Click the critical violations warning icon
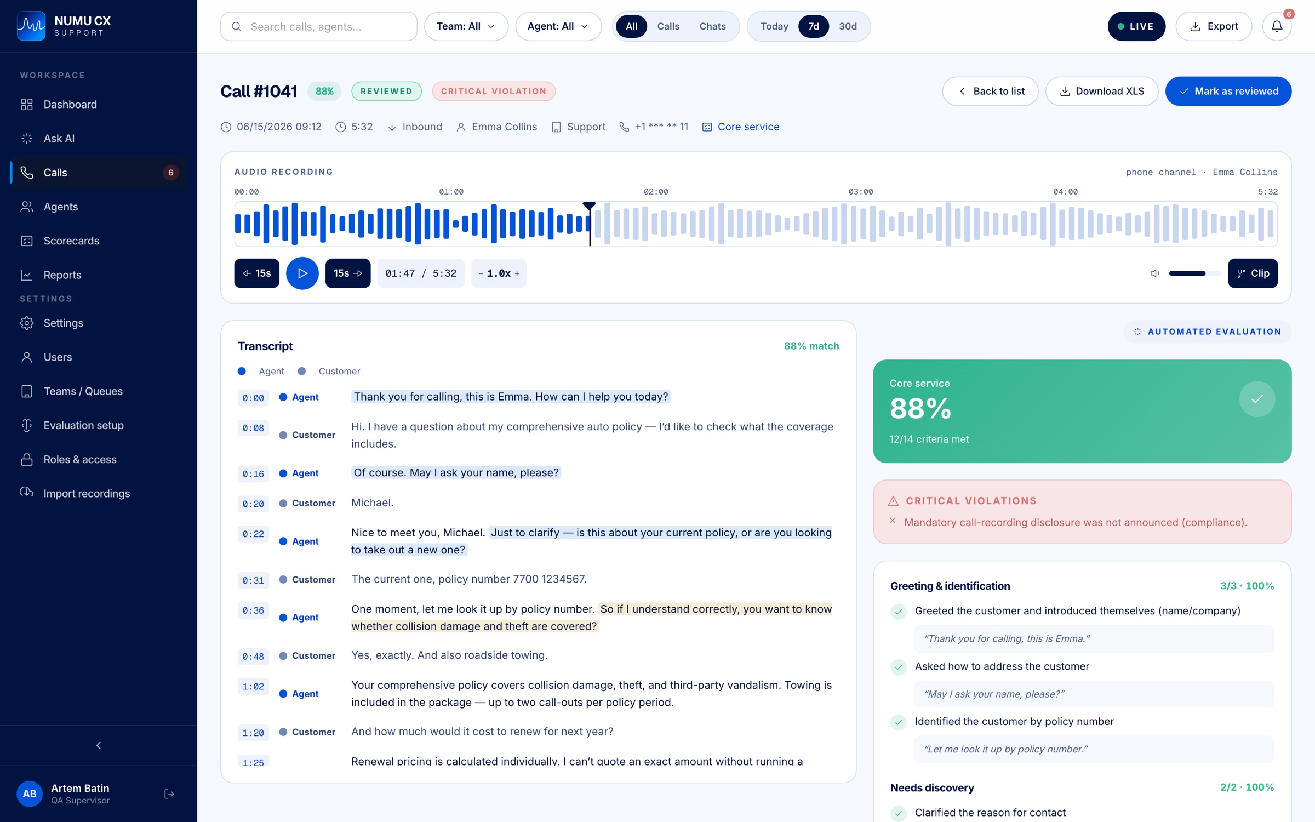This screenshot has width=1315, height=822. (893, 500)
